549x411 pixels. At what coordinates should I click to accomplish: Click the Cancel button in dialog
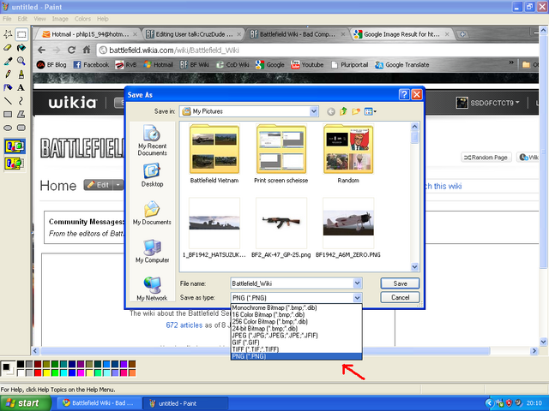[x=400, y=297]
